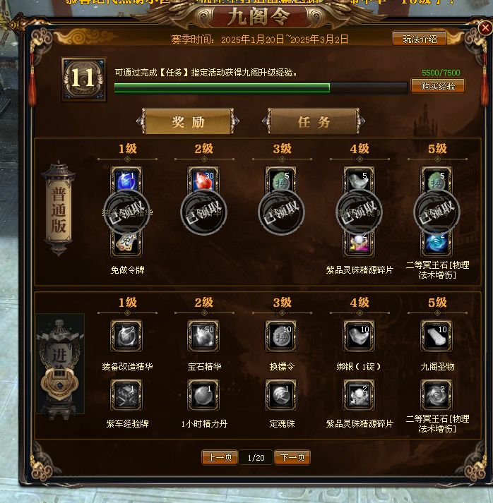Select the 紫车经验牌 reward icon

[126, 395]
